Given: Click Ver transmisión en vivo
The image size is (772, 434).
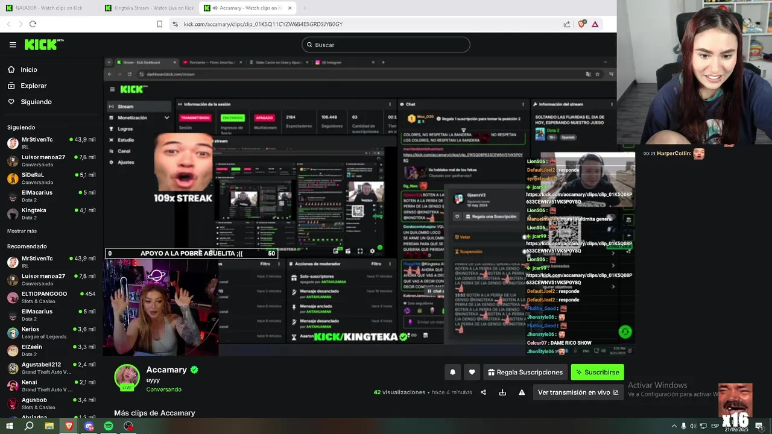Looking at the screenshot, I should point(578,392).
